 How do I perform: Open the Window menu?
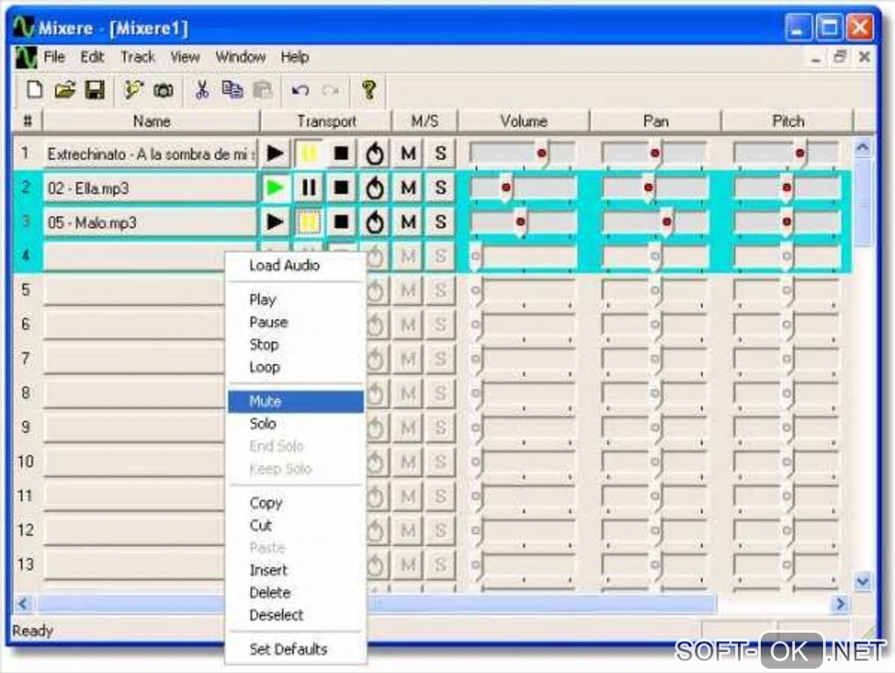[240, 57]
